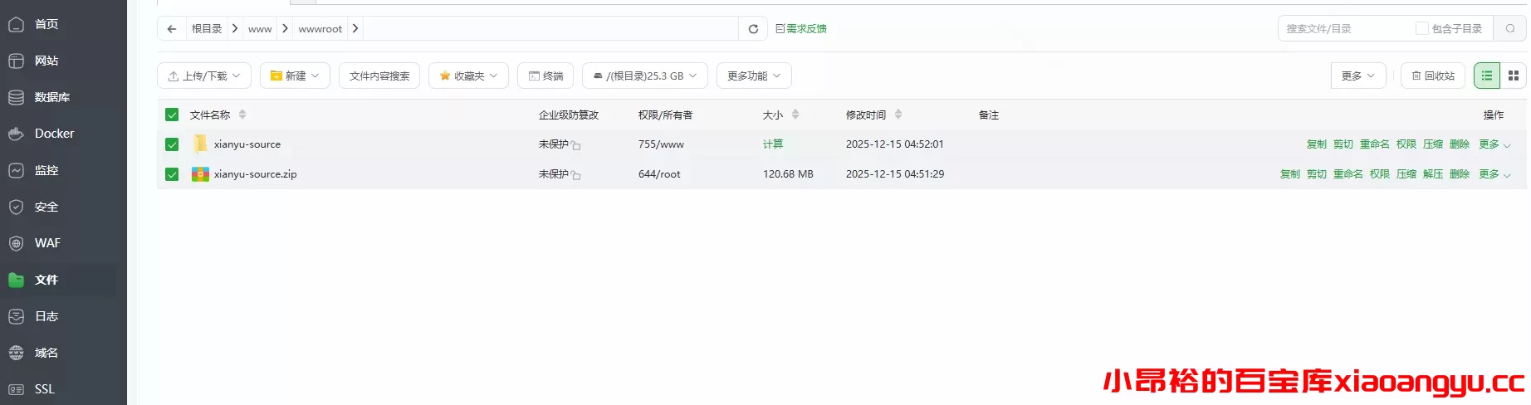
Task: Open the 新建 dropdown
Action: (x=295, y=76)
